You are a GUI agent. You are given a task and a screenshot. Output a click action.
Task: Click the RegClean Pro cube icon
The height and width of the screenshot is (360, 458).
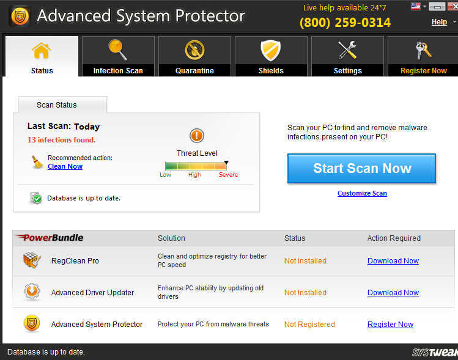(x=32, y=260)
